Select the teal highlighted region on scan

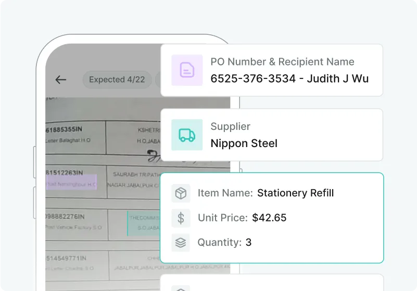coord(144,223)
